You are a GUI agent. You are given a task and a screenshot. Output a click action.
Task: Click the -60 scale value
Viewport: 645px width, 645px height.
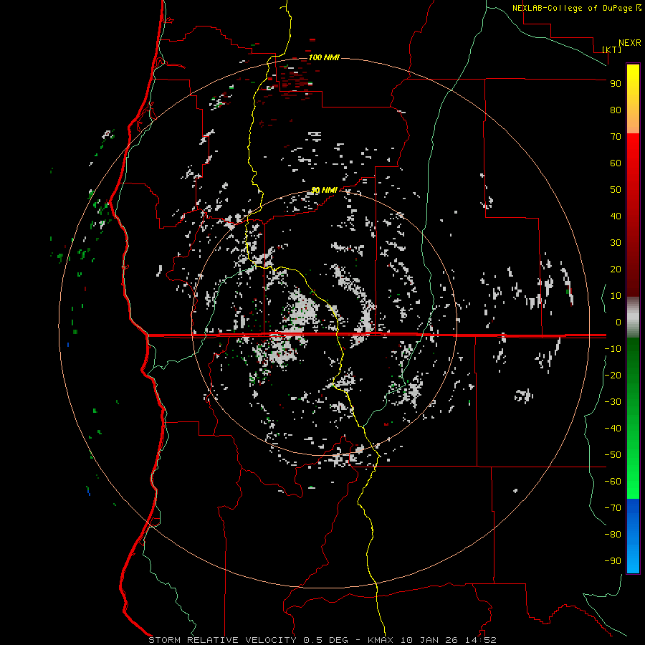point(613,482)
